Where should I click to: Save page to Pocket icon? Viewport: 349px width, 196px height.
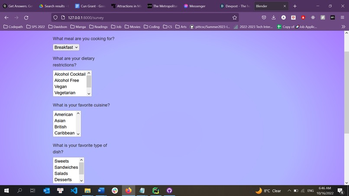pos(264,18)
